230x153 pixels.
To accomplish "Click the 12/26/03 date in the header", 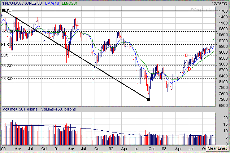I will click(x=221, y=3).
